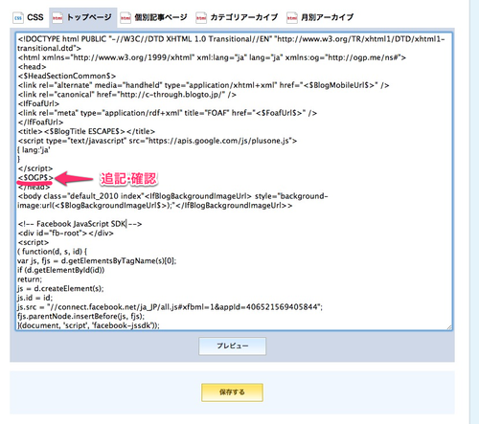Click the js = d.createElement(s); line

(x=60, y=289)
